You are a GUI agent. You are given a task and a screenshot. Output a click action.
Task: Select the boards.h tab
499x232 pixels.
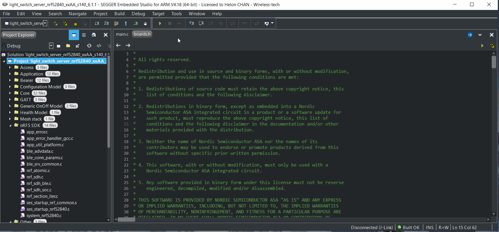click(142, 34)
